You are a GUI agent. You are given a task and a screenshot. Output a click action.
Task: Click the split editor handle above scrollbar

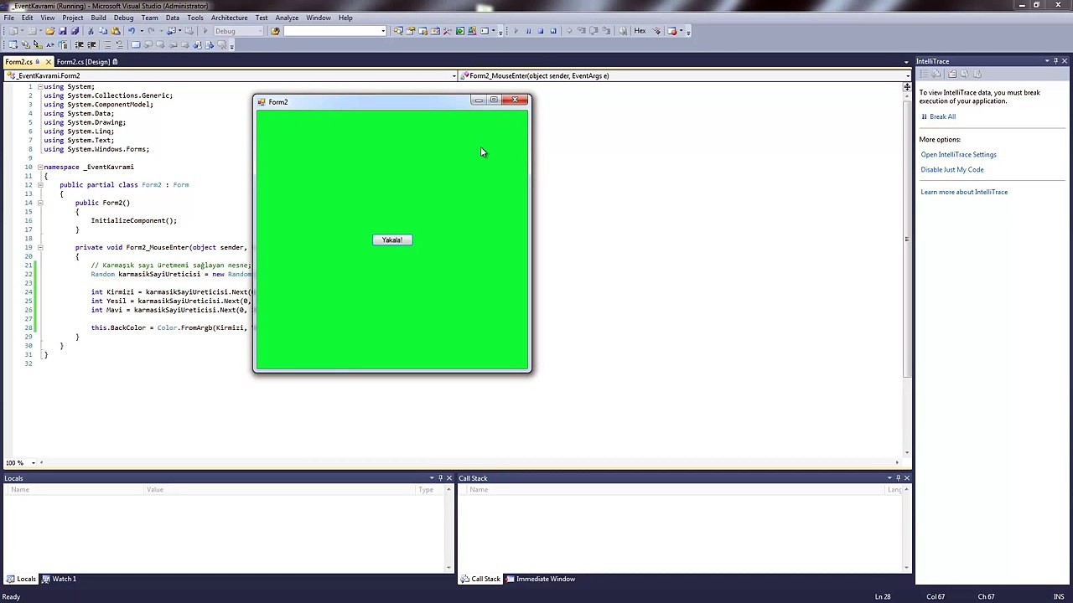coord(906,85)
